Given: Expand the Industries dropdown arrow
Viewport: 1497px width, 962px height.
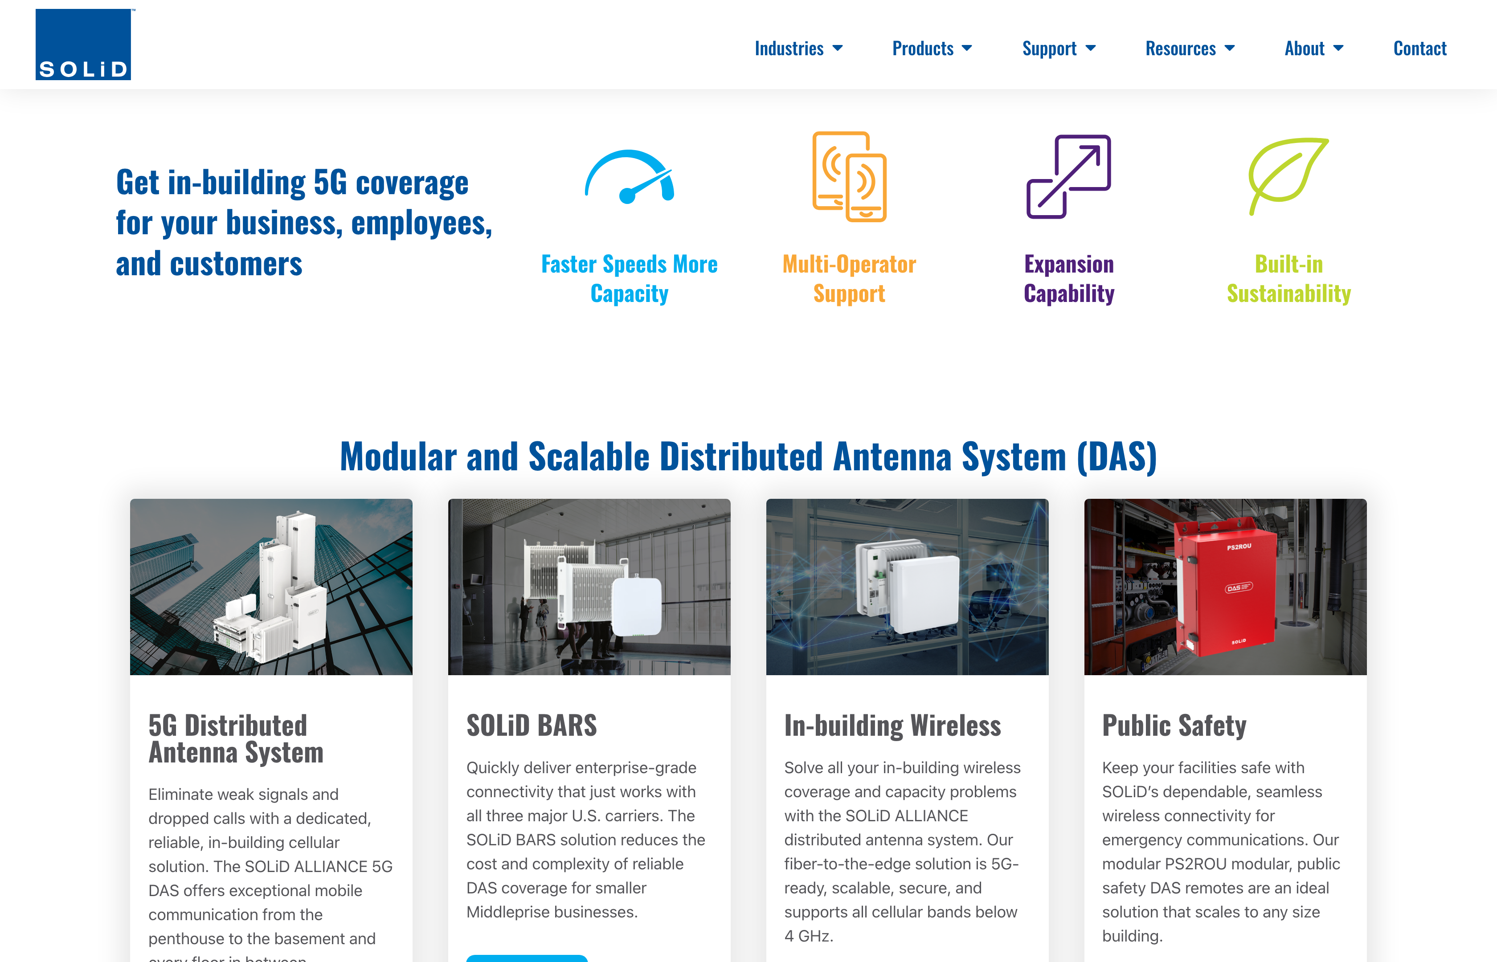Looking at the screenshot, I should pos(838,48).
